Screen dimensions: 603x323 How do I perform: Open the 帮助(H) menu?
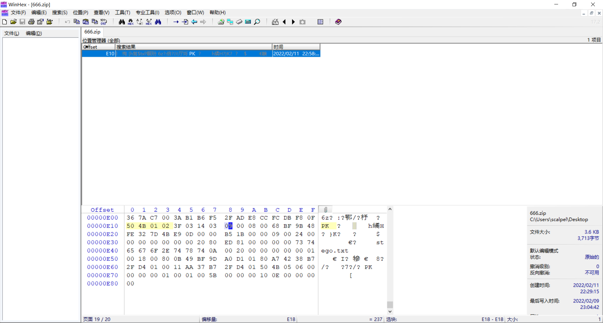[218, 13]
